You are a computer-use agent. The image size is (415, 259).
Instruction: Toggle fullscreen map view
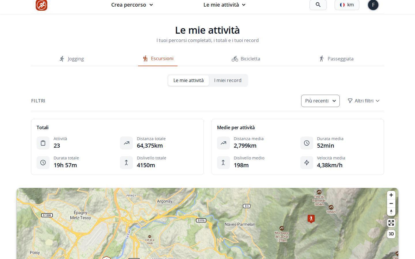[391, 223]
